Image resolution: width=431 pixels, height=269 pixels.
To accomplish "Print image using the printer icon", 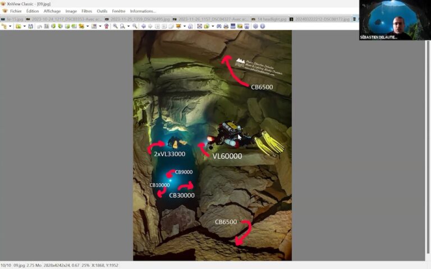I will [x=226, y=26].
